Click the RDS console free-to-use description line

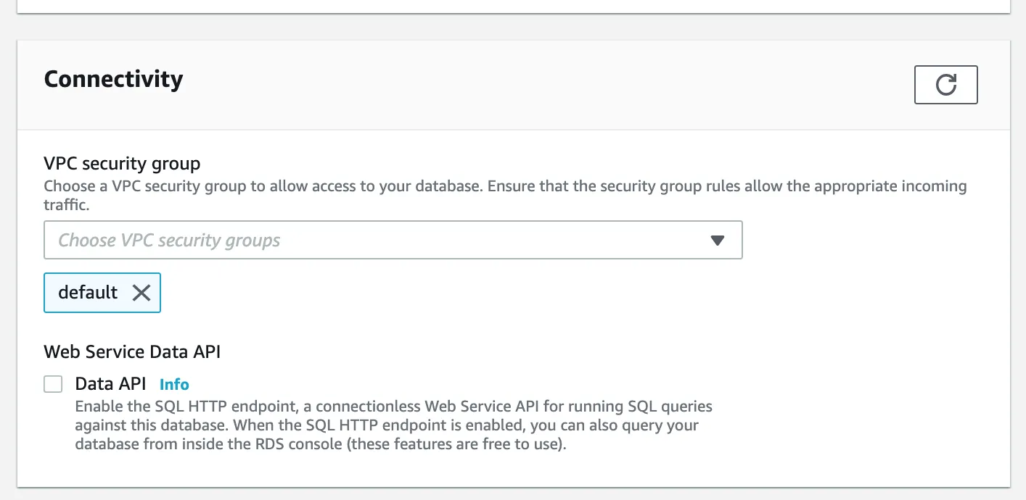coord(319,444)
